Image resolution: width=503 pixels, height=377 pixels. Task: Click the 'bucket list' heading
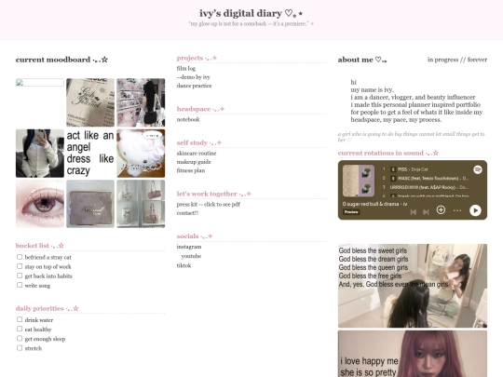pyautogui.click(x=40, y=246)
